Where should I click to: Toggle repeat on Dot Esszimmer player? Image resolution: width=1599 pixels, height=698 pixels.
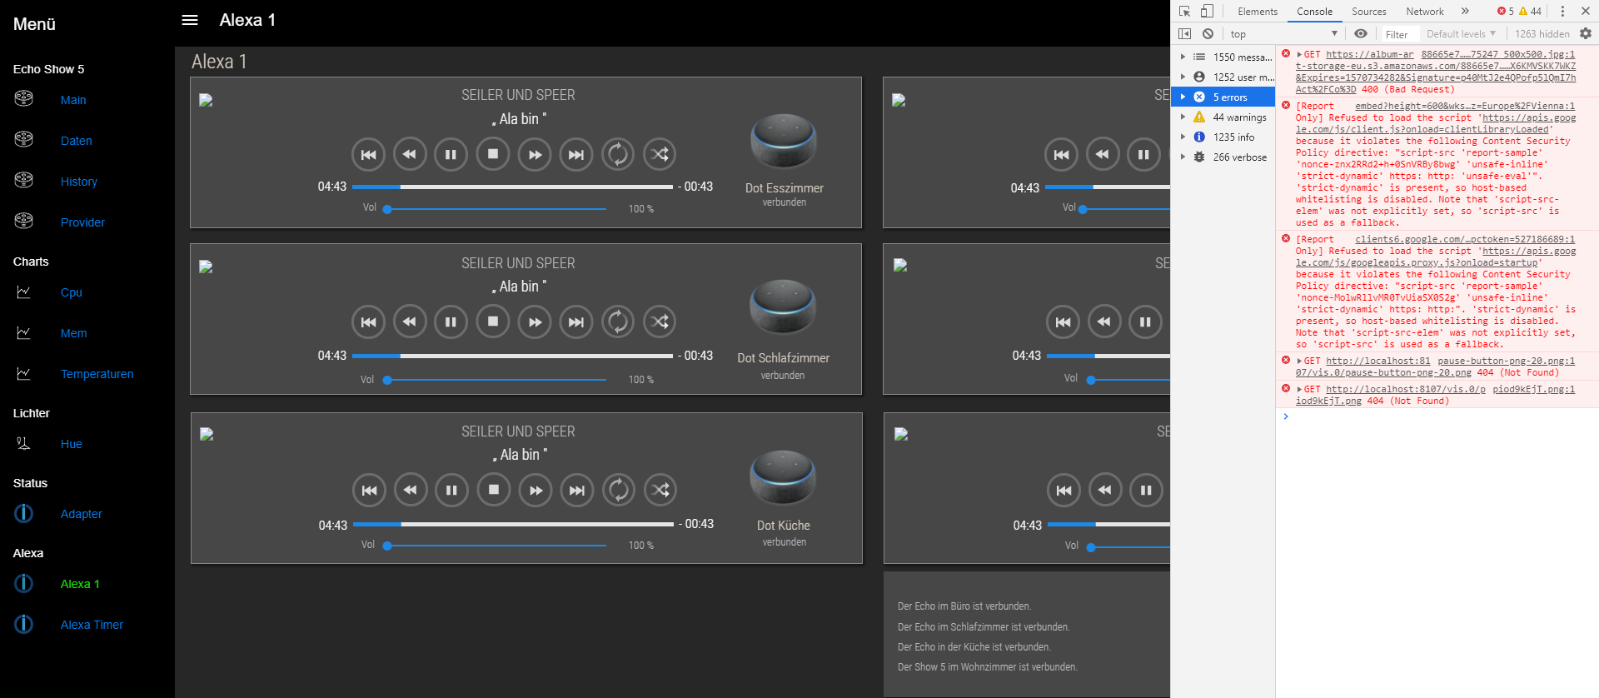(x=618, y=154)
